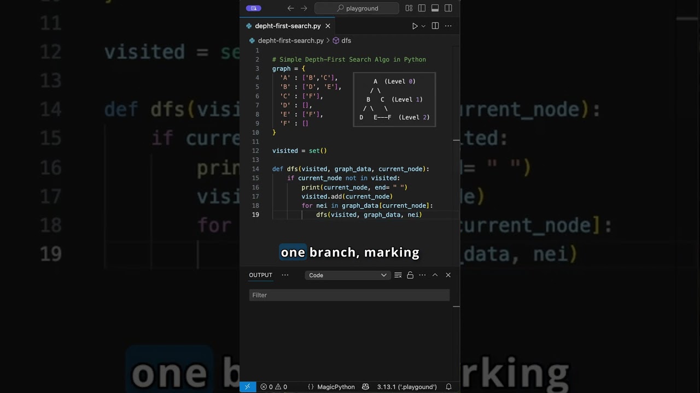Viewport: 700px width, 393px height.
Task: Change the MagicPython language mode
Action: [336, 386]
